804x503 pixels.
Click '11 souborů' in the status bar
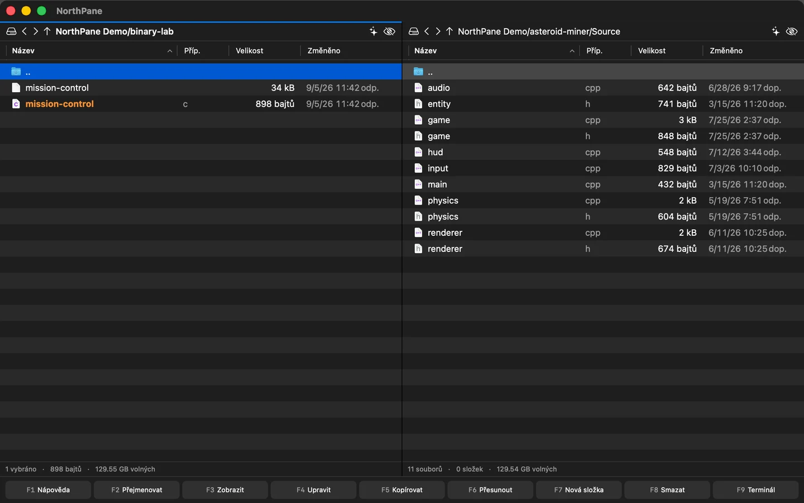pos(425,469)
